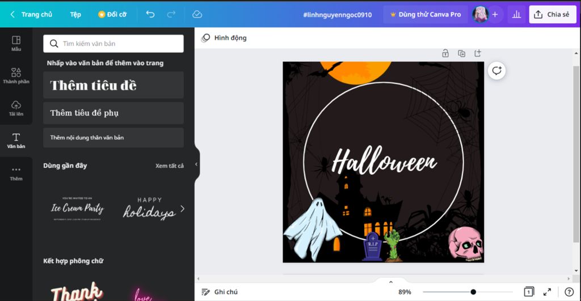Click the Chia sẻ share button

pyautogui.click(x=553, y=14)
